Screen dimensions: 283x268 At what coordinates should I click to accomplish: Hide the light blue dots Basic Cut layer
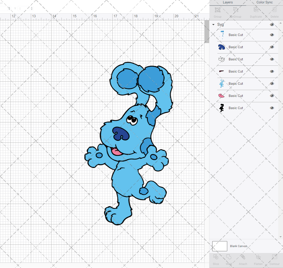[x=272, y=35]
